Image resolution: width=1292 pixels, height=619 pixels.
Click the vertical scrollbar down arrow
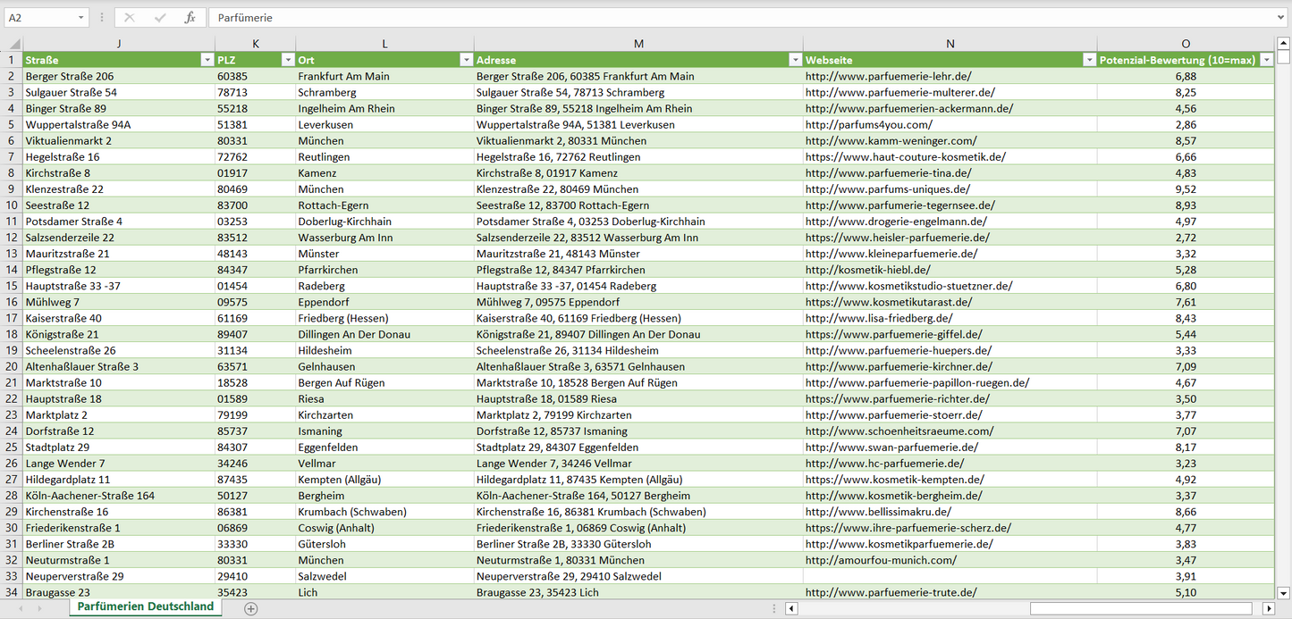tap(1284, 592)
